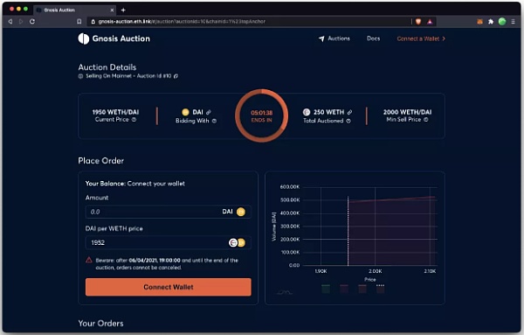Open the Docs nav item
Screen dimensions: 524x335
pyautogui.click(x=373, y=38)
